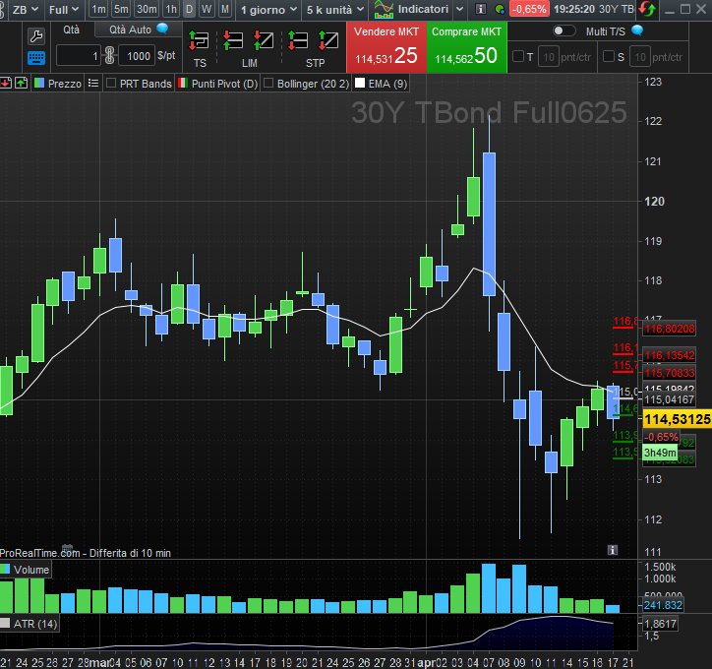Select the 30m timeframe tab
712x669 pixels.
(x=147, y=10)
